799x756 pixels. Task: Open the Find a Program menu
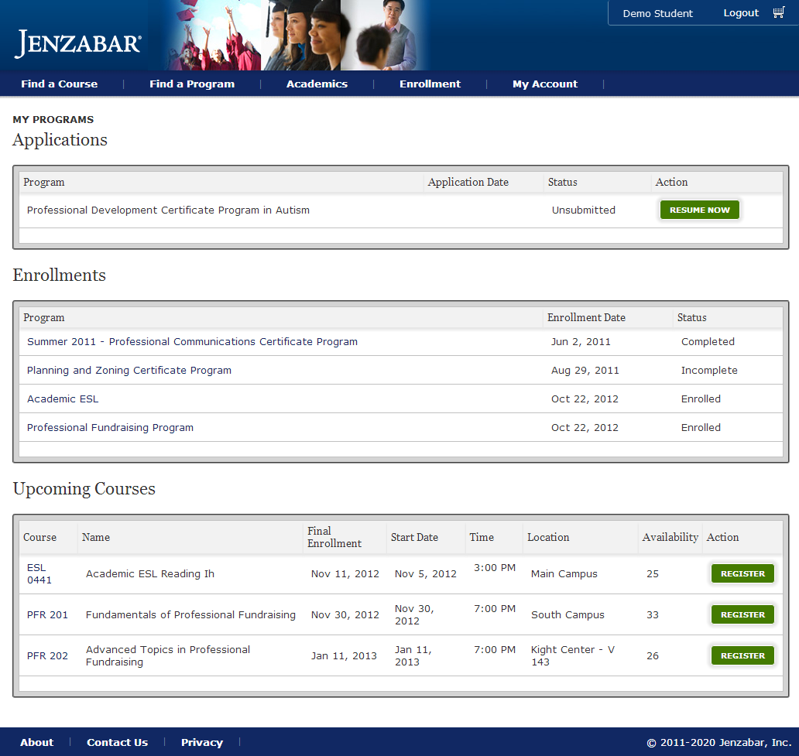[191, 84]
